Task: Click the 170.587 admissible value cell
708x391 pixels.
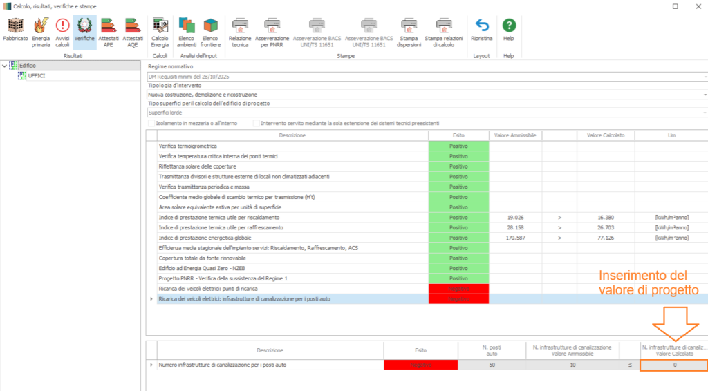Action: point(515,238)
